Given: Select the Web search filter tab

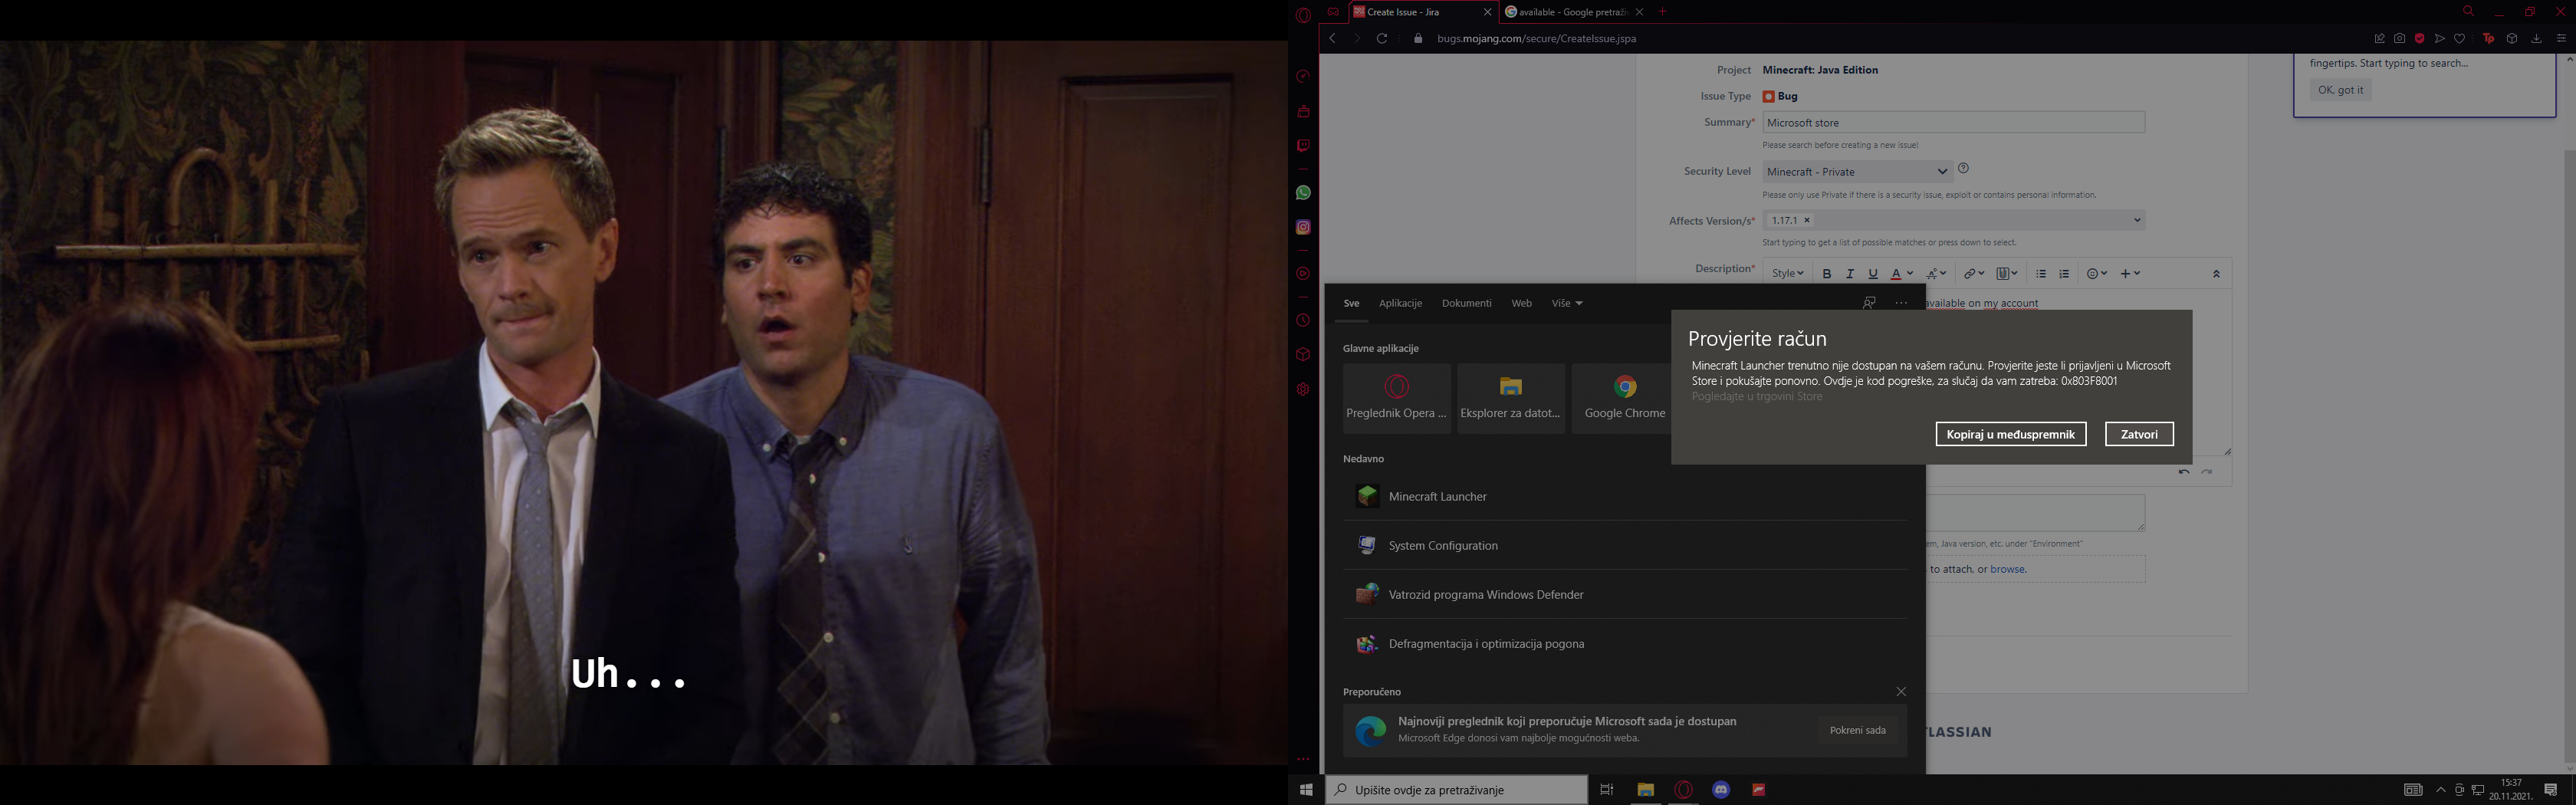Looking at the screenshot, I should tap(1521, 303).
